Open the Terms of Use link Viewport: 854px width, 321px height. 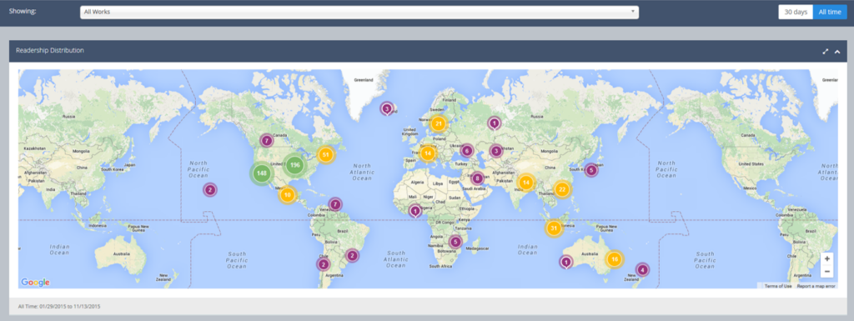pos(778,286)
